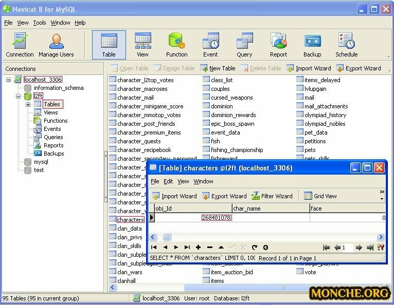The width and height of the screenshot is (394, 305).
Task: Click the Function toolbar icon
Action: click(x=176, y=45)
